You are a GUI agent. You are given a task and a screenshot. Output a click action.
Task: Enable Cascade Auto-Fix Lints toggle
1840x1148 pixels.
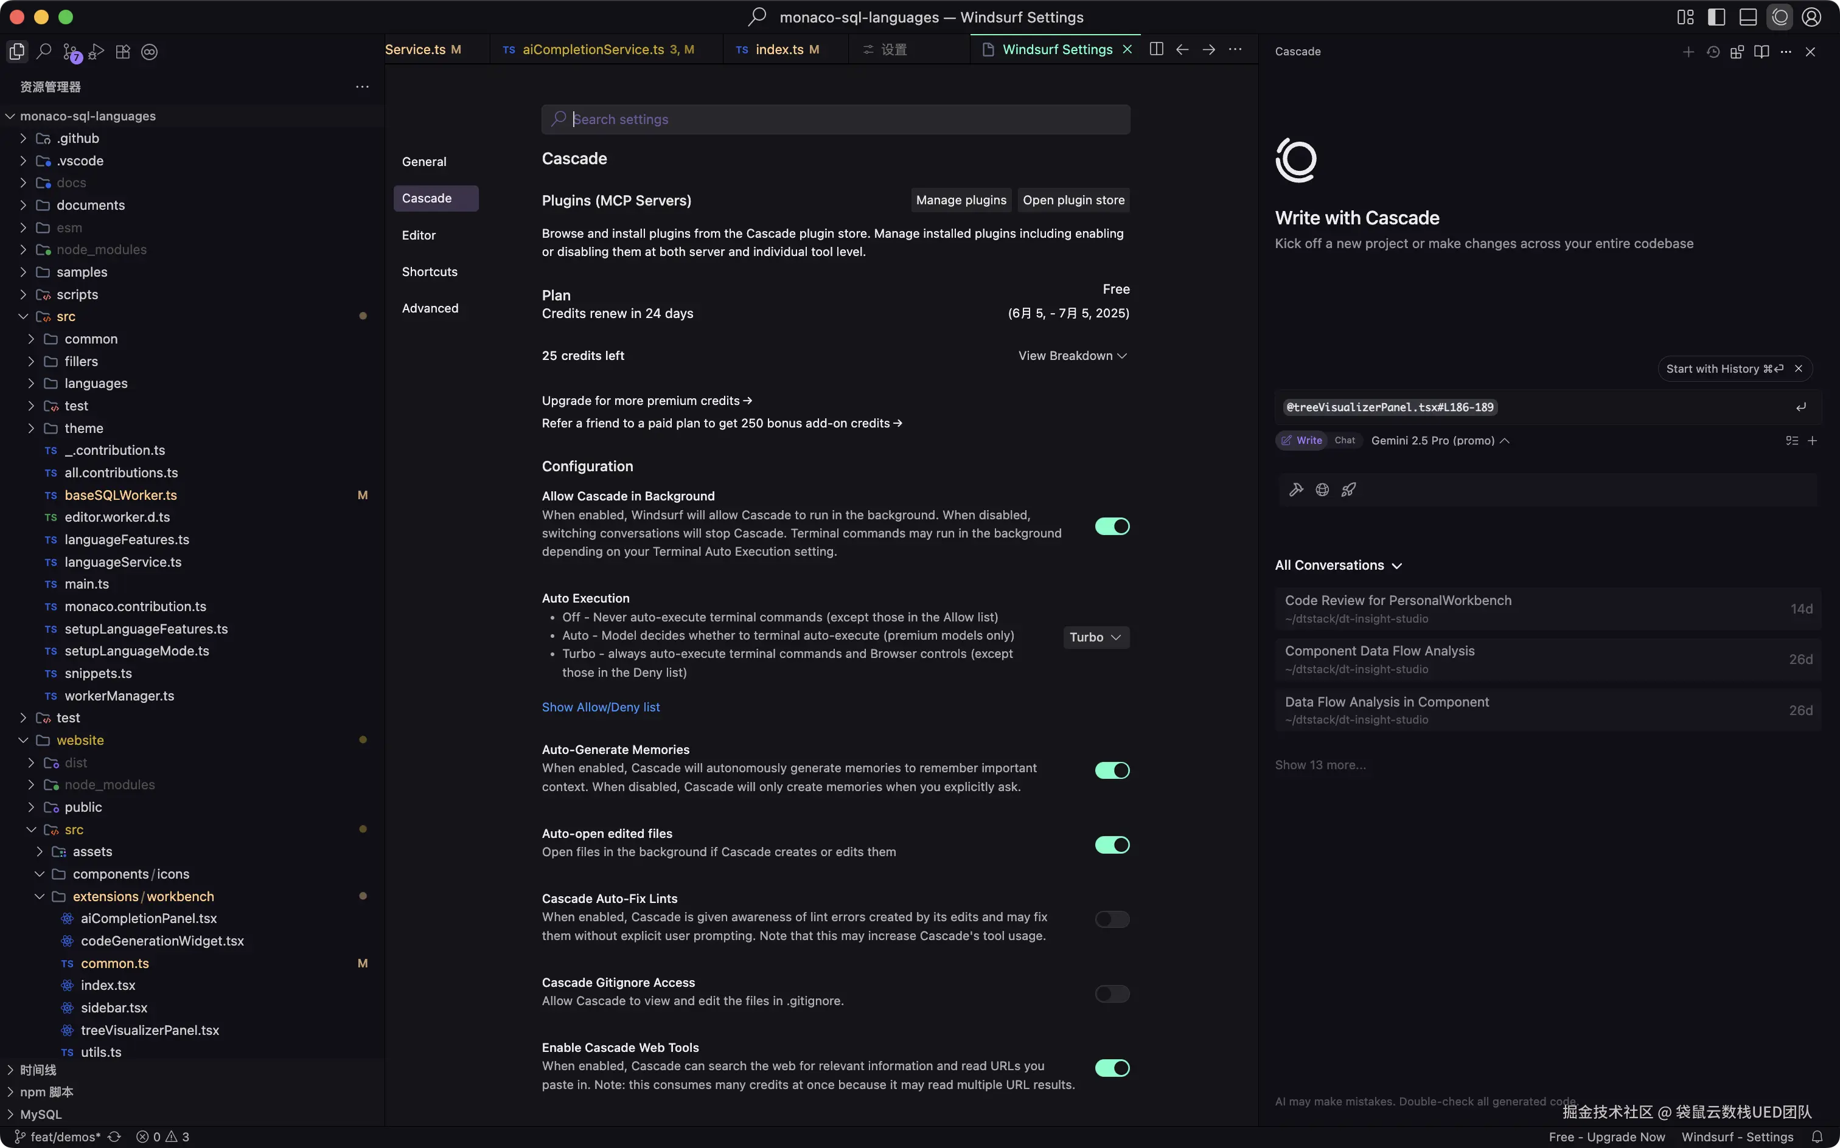pos(1112,919)
